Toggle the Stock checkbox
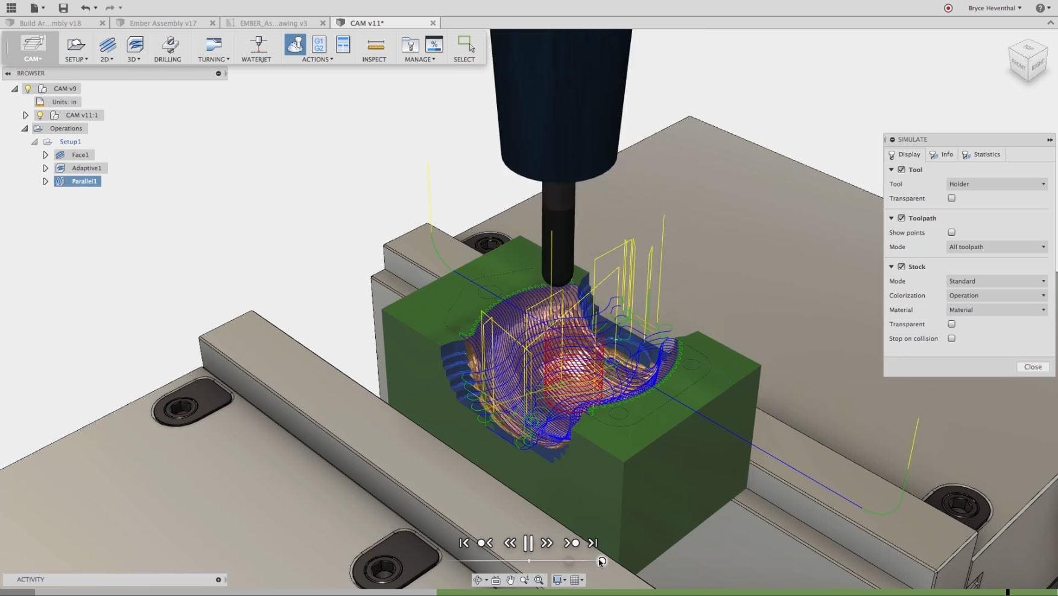This screenshot has width=1058, height=596. tap(901, 266)
